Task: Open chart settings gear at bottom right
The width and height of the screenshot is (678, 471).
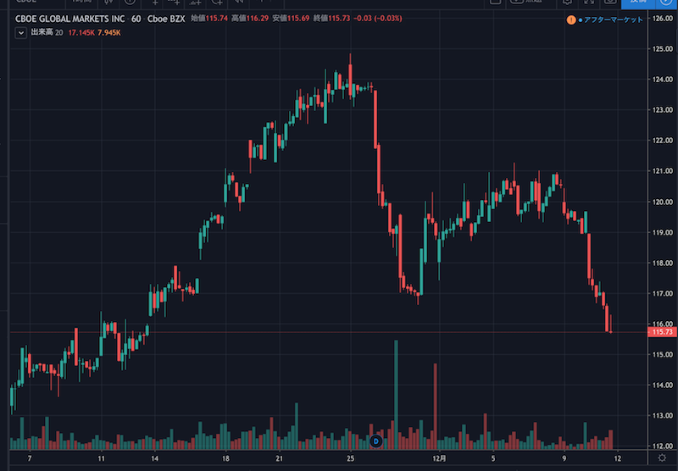Action: 661,458
